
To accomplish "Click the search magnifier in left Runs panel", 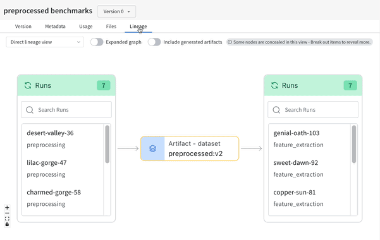I will pyautogui.click(x=30, y=110).
